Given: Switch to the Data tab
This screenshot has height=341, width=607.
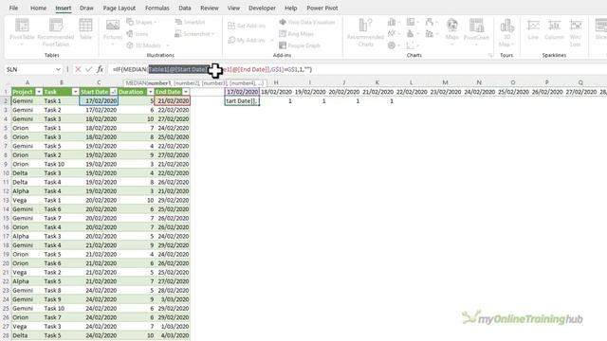Looking at the screenshot, I should [x=185, y=8].
